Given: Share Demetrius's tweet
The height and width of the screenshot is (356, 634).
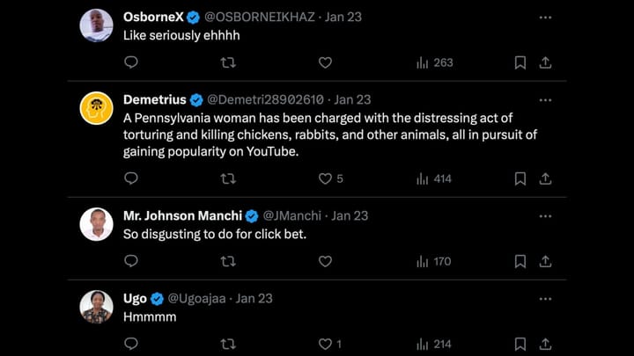Looking at the screenshot, I should pos(545,178).
